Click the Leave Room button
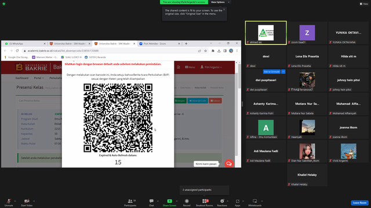Viewport: 371px width, 208px height. click(x=359, y=203)
